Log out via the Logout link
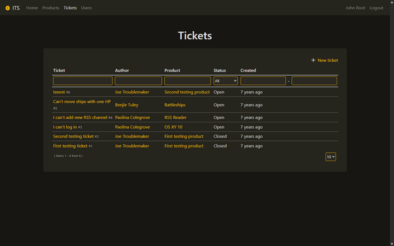394x246 pixels. pyautogui.click(x=376, y=8)
